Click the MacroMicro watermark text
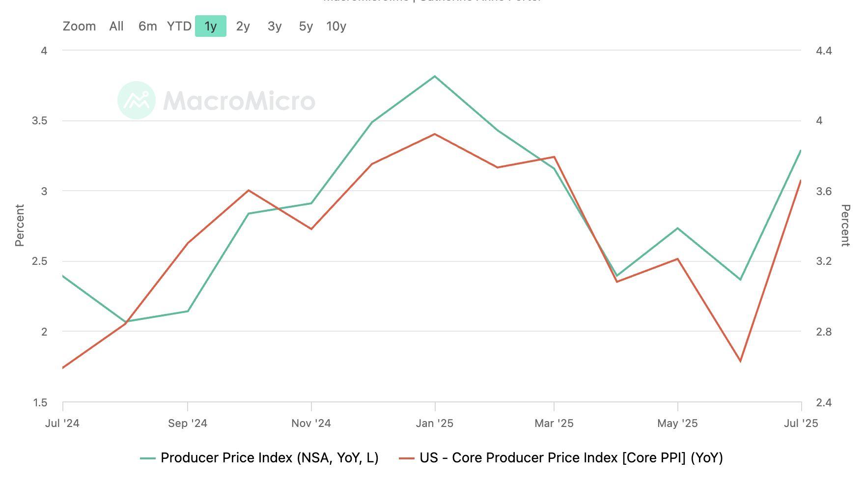 239,101
